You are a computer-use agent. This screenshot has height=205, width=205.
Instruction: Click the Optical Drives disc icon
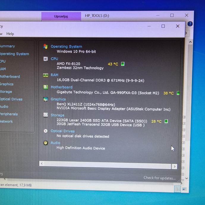tap(45, 131)
